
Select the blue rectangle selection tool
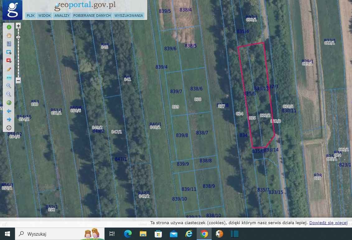point(9,52)
